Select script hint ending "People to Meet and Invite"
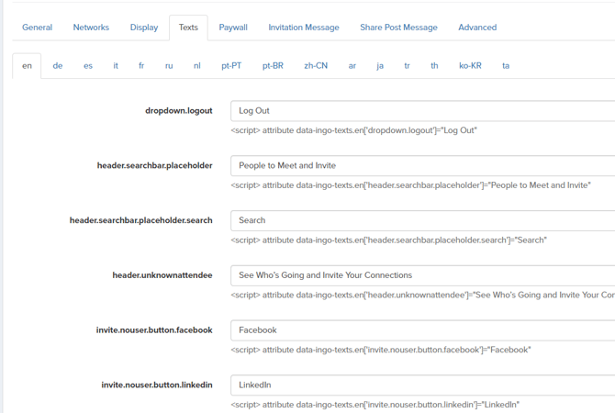The height and width of the screenshot is (413, 615). click(x=410, y=185)
